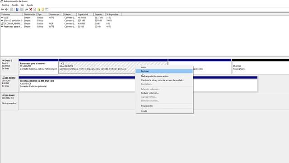Toggle the console tree toolbar icon
The width and height of the screenshot is (289, 163).
[12, 9]
